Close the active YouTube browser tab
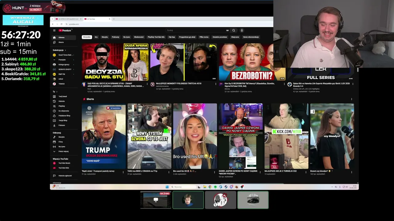Screen dimensions: 394x221 click(109, 19)
